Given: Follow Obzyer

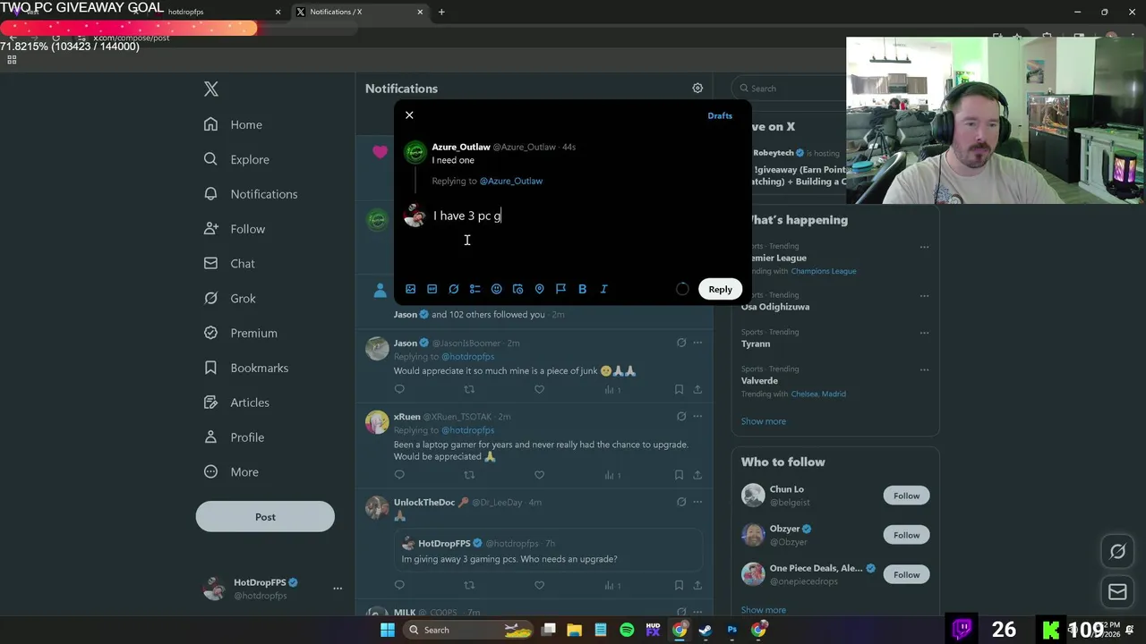Looking at the screenshot, I should coord(906,535).
